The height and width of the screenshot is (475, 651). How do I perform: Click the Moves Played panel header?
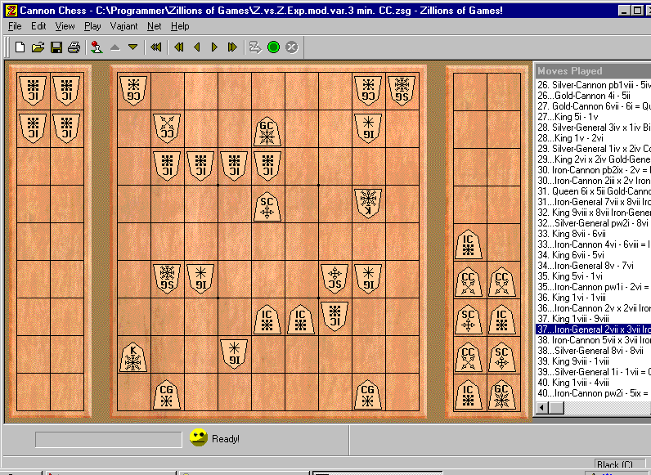point(593,70)
